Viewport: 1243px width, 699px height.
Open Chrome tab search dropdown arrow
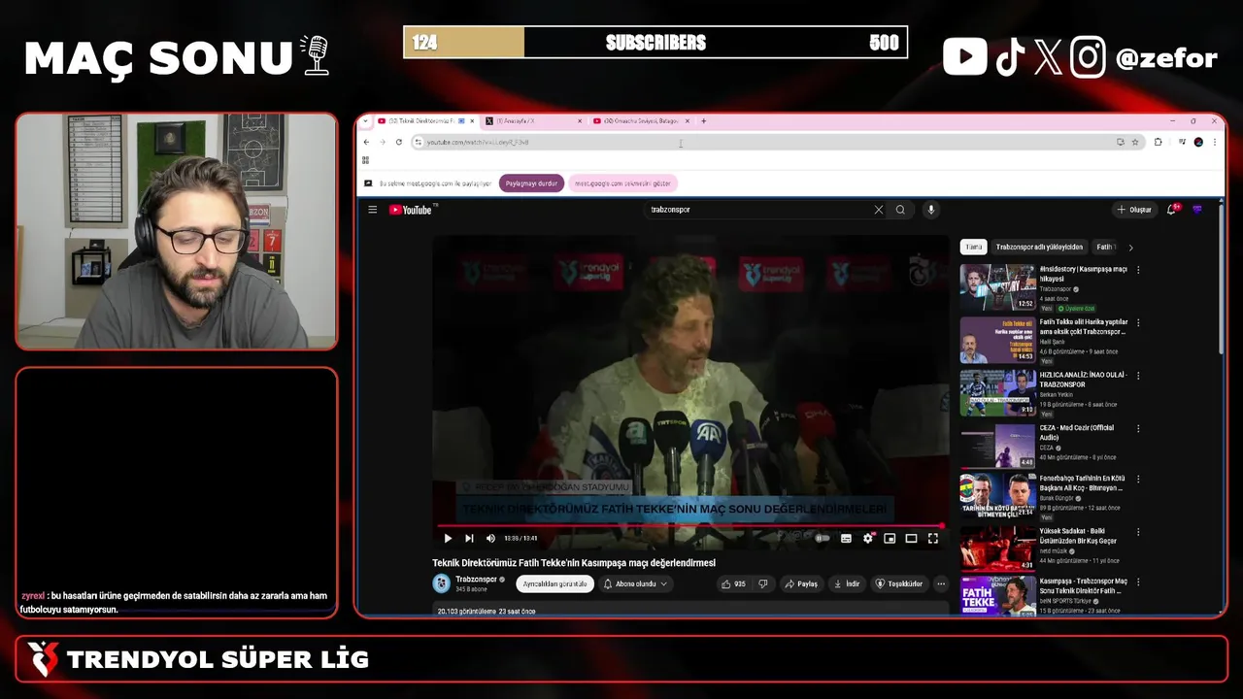pos(365,121)
